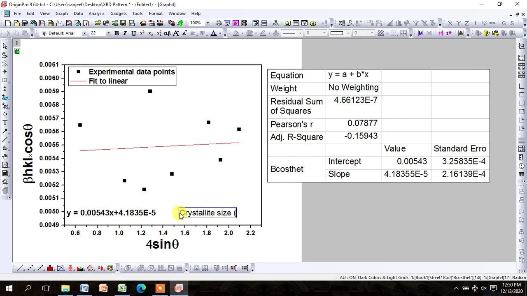The width and height of the screenshot is (527, 296).
Task: Click the font color A swatch
Action: click(x=214, y=33)
